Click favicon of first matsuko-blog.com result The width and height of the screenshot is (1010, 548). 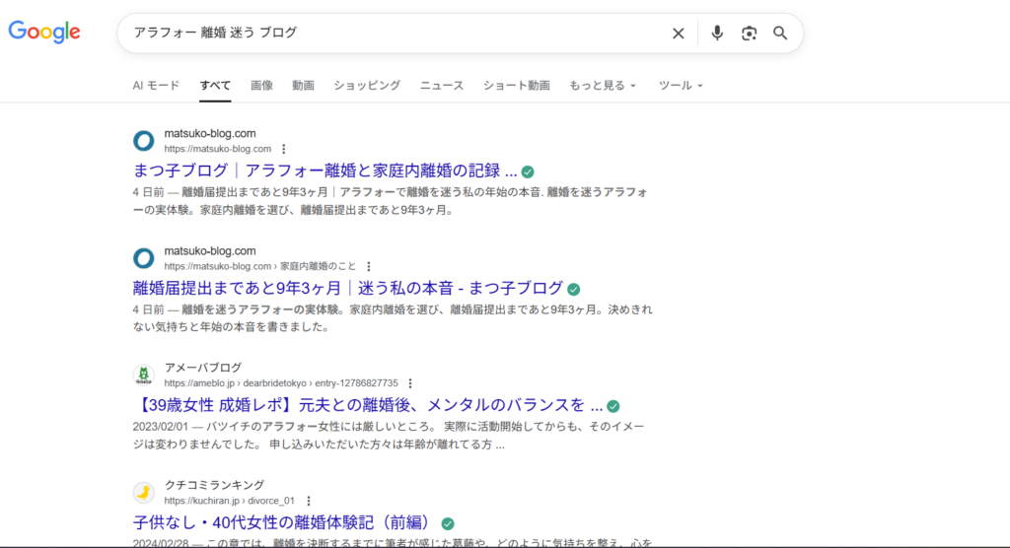point(144,140)
